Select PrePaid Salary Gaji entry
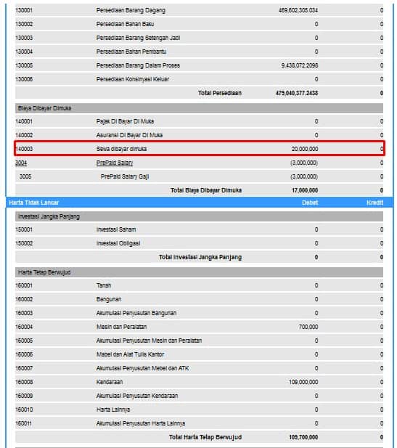 coord(125,176)
